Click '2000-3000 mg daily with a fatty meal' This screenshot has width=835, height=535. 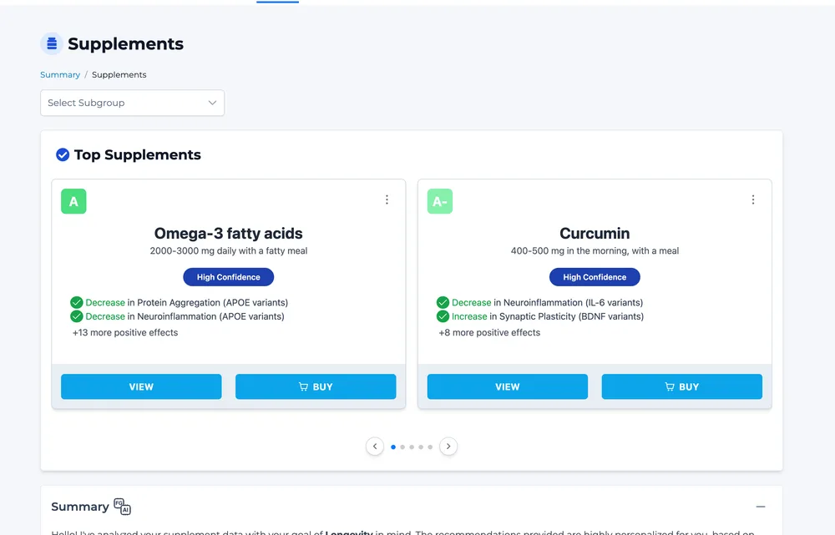click(x=229, y=250)
